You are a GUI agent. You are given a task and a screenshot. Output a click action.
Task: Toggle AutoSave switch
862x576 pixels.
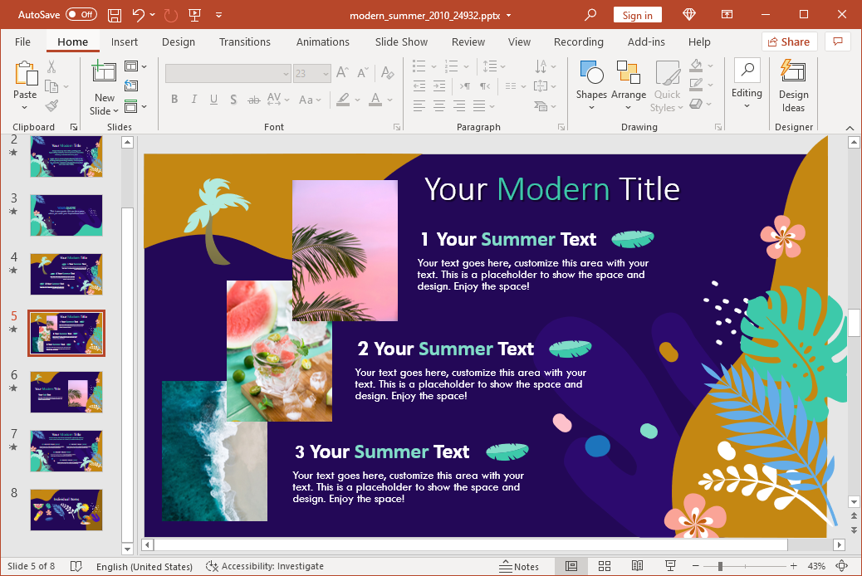81,15
